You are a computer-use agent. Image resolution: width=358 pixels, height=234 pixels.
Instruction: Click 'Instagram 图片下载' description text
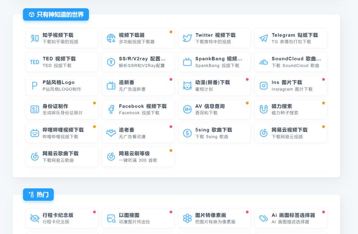[x=292, y=89]
